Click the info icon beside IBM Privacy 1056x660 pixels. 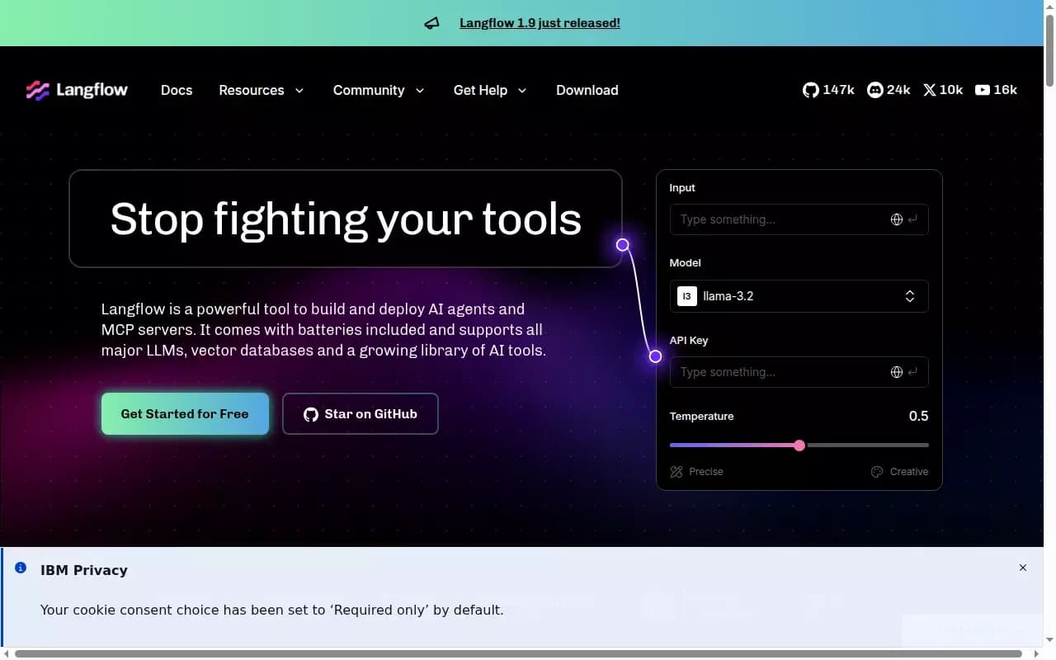21,568
